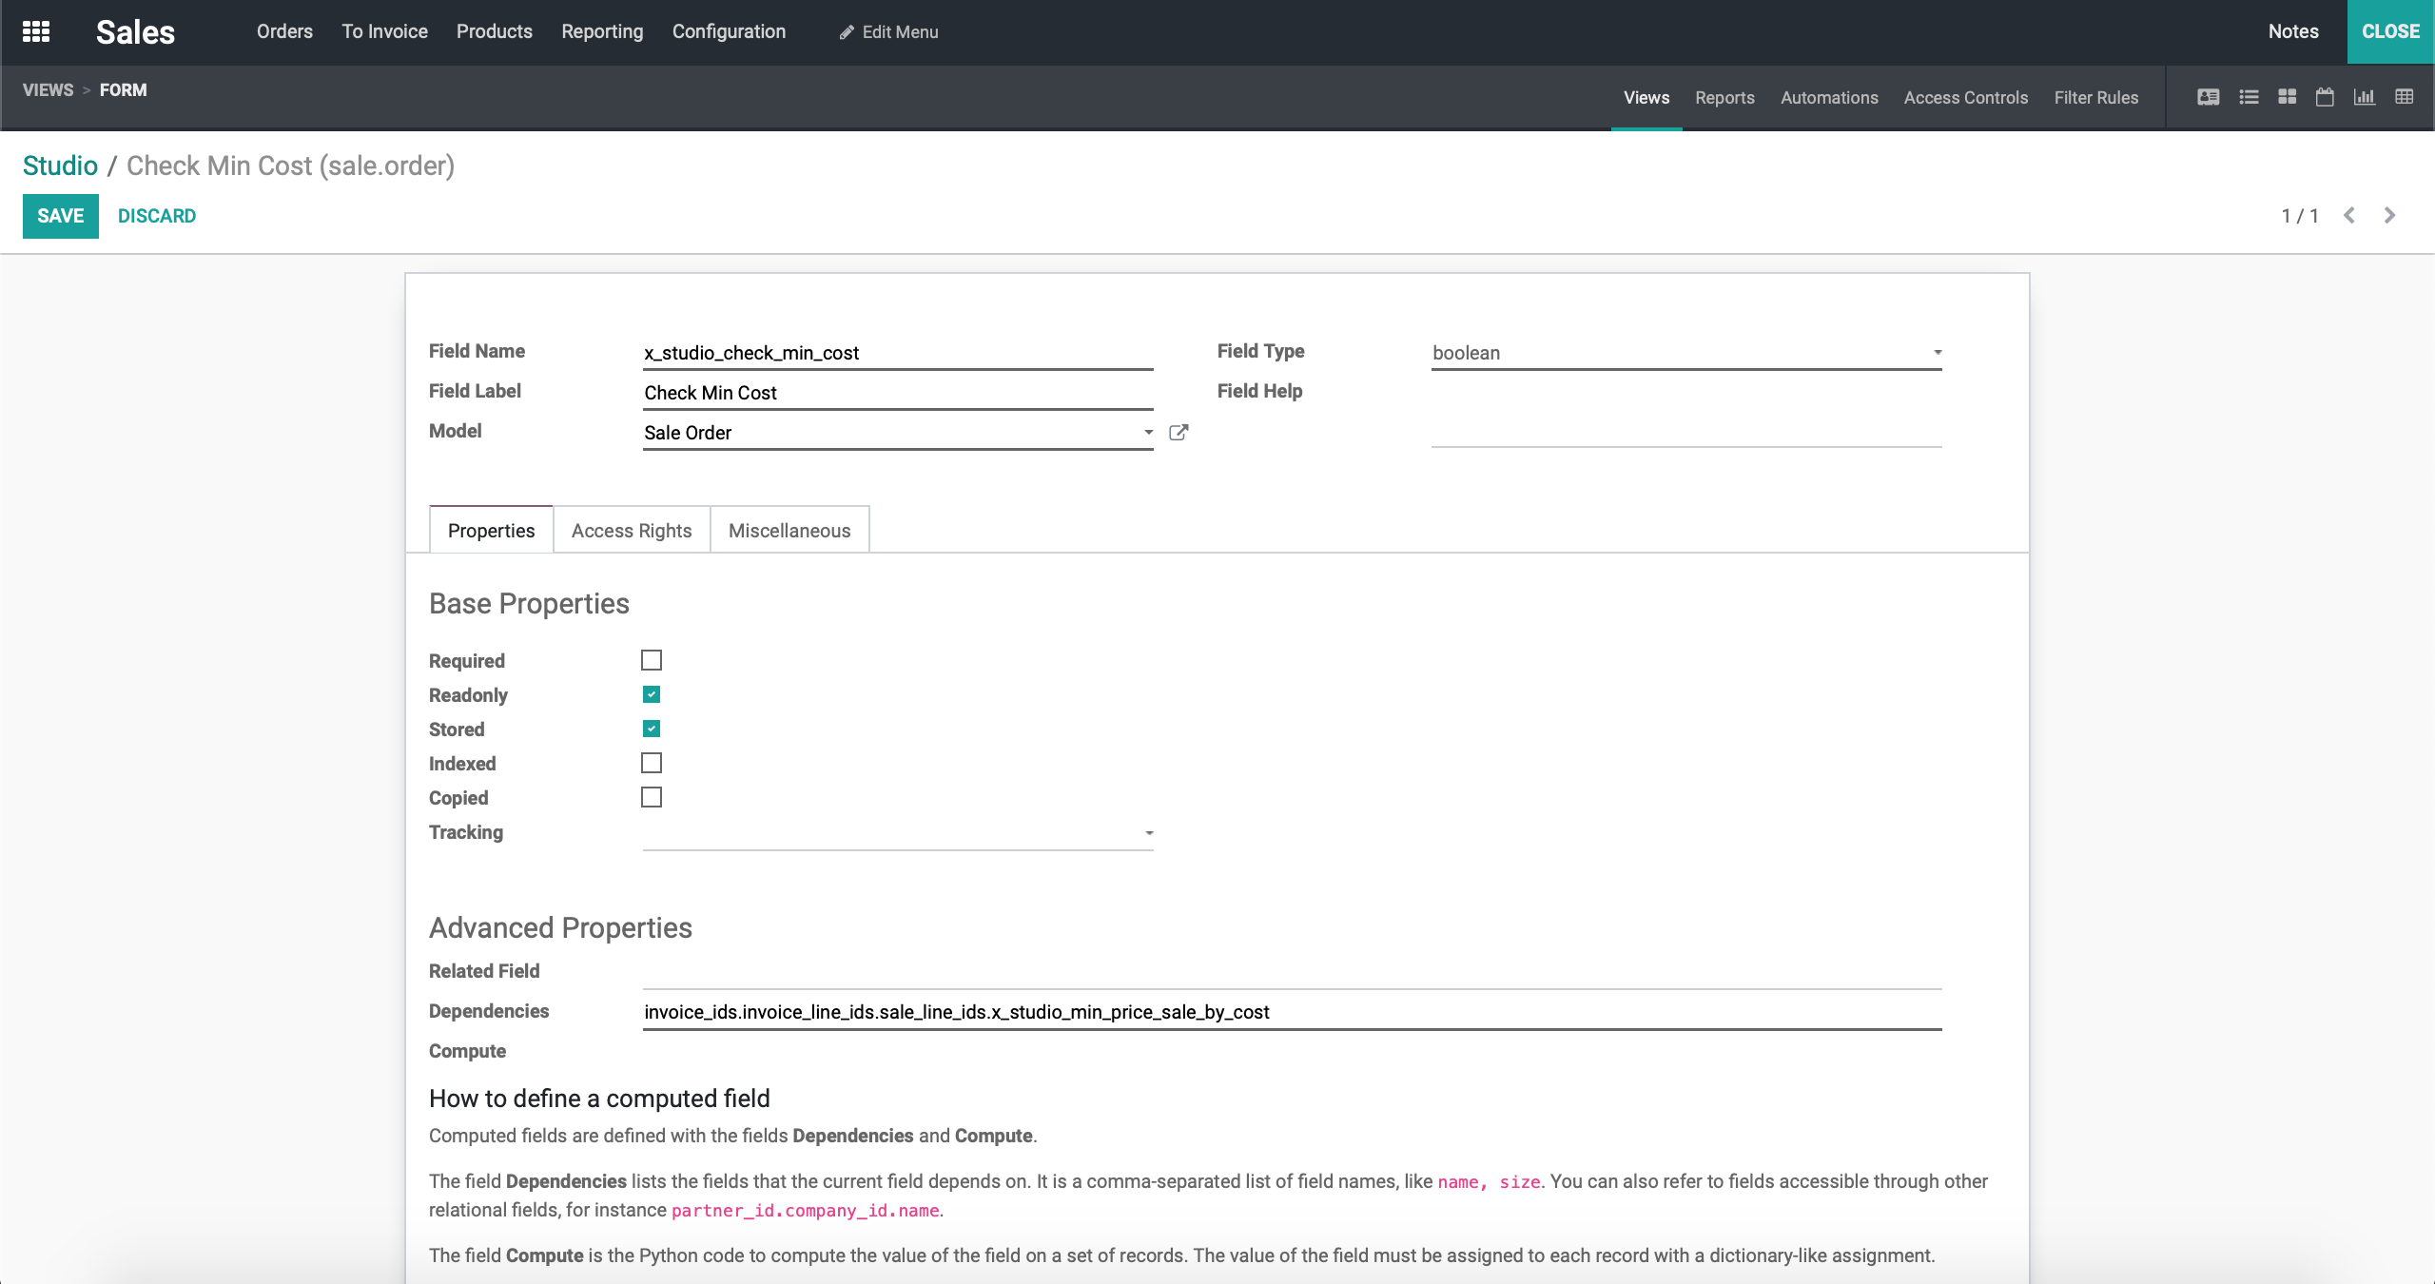Go to next record arrow
This screenshot has width=2435, height=1284.
[x=2389, y=216]
